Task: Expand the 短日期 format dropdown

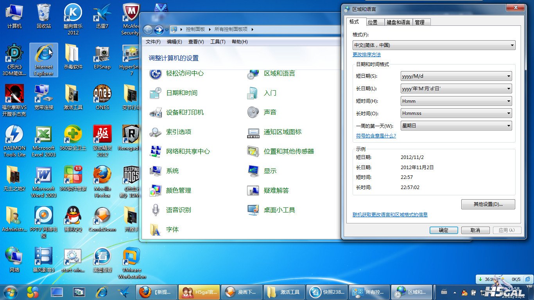Action: 508,76
